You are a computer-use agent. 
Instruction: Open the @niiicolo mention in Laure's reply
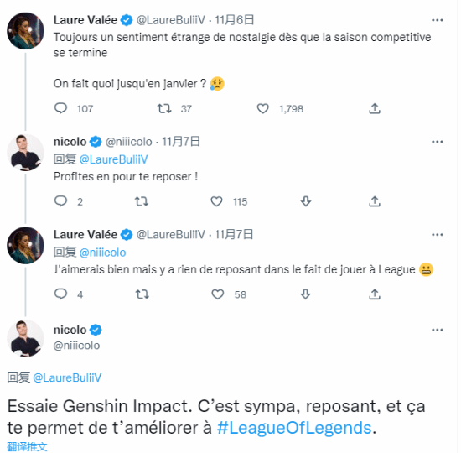[102, 253]
